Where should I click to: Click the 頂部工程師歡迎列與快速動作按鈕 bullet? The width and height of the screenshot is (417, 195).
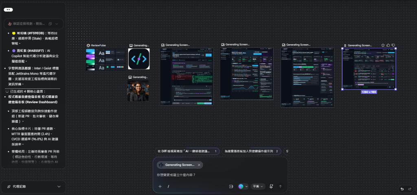[x=34, y=116]
